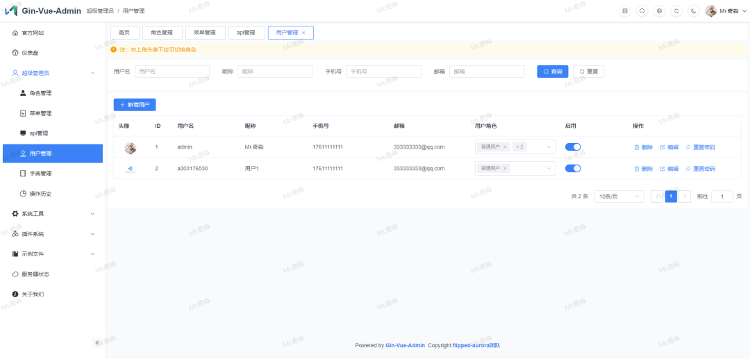Image resolution: width=750 pixels, height=359 pixels.
Task: Expand the 系统工具 sidebar menu
Action: [x=52, y=214]
